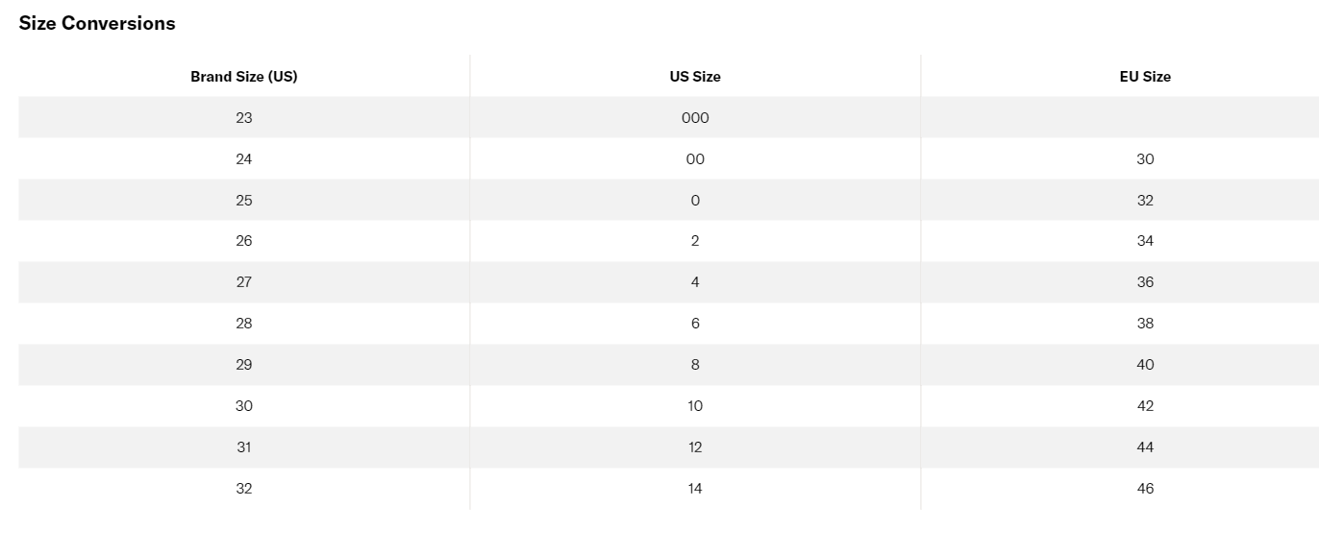Select the "US Size" column header
The width and height of the screenshot is (1319, 555).
pyautogui.click(x=695, y=77)
